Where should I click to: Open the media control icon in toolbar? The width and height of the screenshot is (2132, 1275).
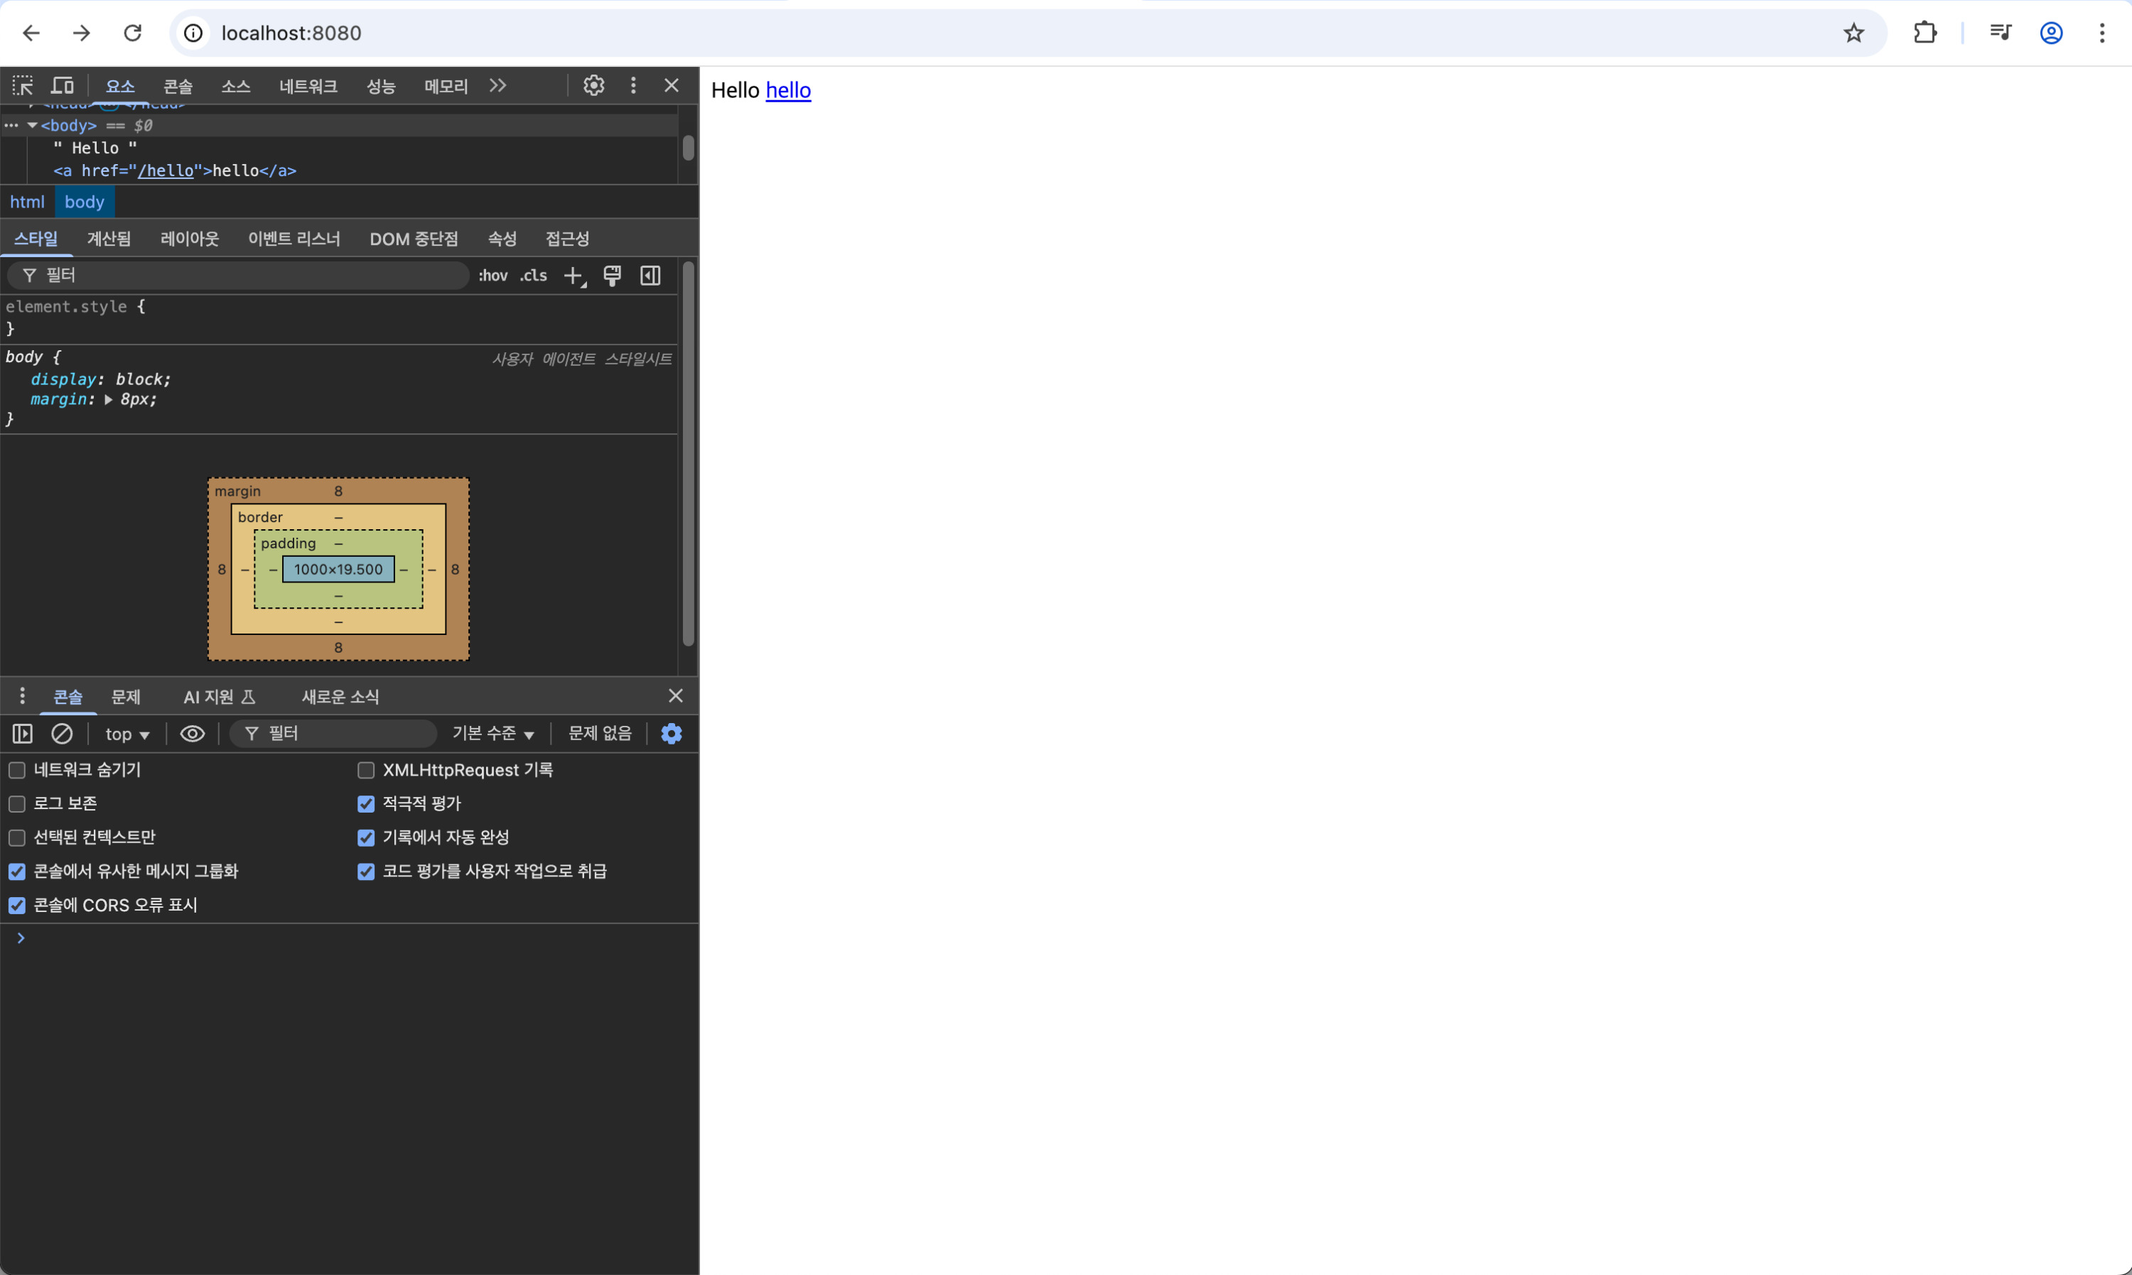click(x=2001, y=33)
